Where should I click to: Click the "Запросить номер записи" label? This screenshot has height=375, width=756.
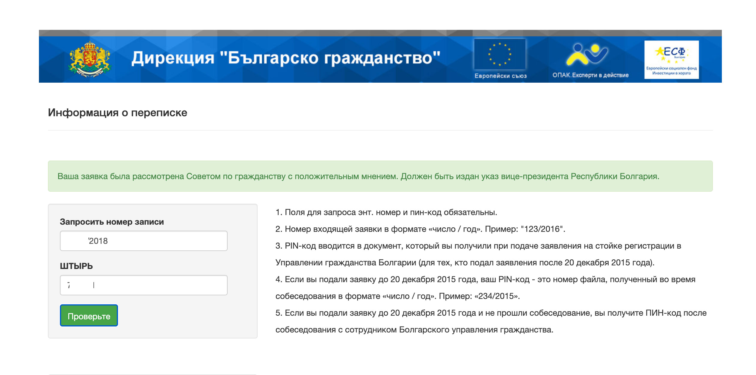(112, 222)
